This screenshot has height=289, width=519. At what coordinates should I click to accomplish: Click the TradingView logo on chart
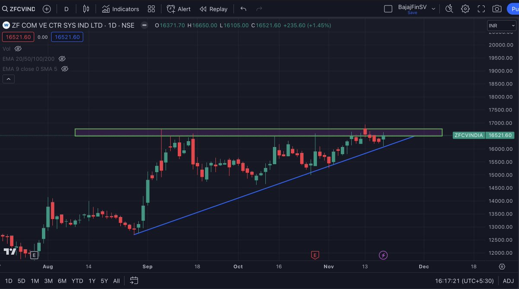tap(10, 251)
